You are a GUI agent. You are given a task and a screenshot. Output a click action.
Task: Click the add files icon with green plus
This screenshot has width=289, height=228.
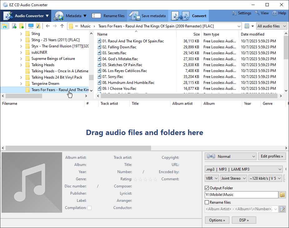(14, 26)
